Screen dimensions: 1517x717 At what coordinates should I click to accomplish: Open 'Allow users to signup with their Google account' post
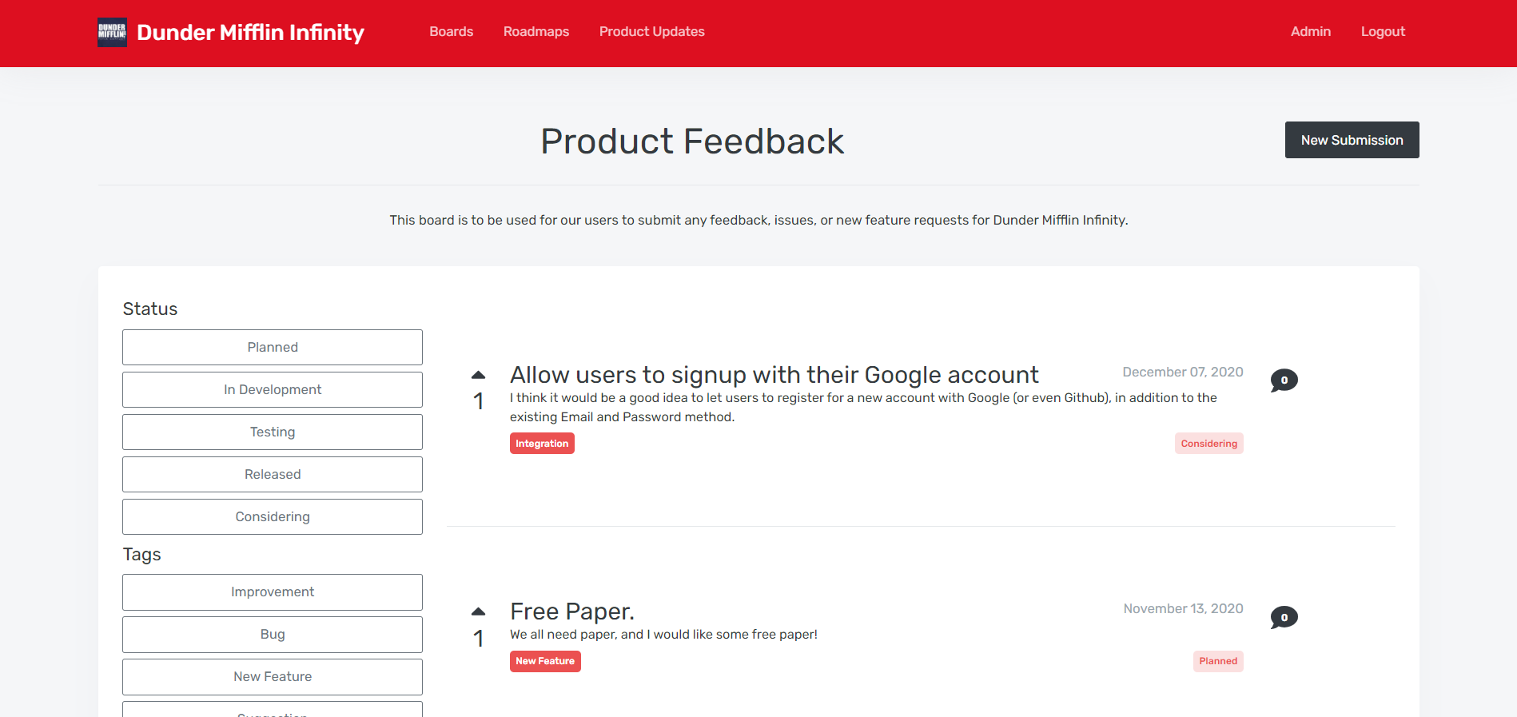click(x=774, y=375)
